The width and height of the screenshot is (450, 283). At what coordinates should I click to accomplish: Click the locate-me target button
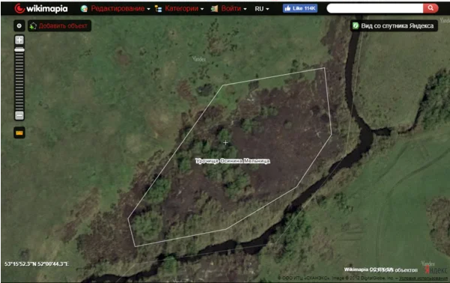[x=19, y=26]
